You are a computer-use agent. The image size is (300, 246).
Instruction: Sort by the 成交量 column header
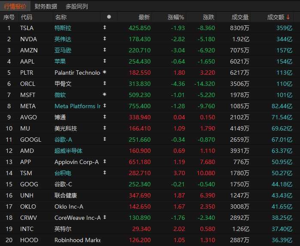pos(240,17)
